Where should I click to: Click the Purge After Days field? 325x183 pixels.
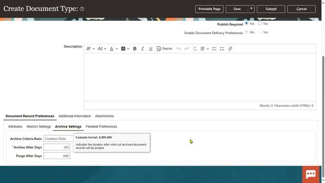tap(56, 156)
